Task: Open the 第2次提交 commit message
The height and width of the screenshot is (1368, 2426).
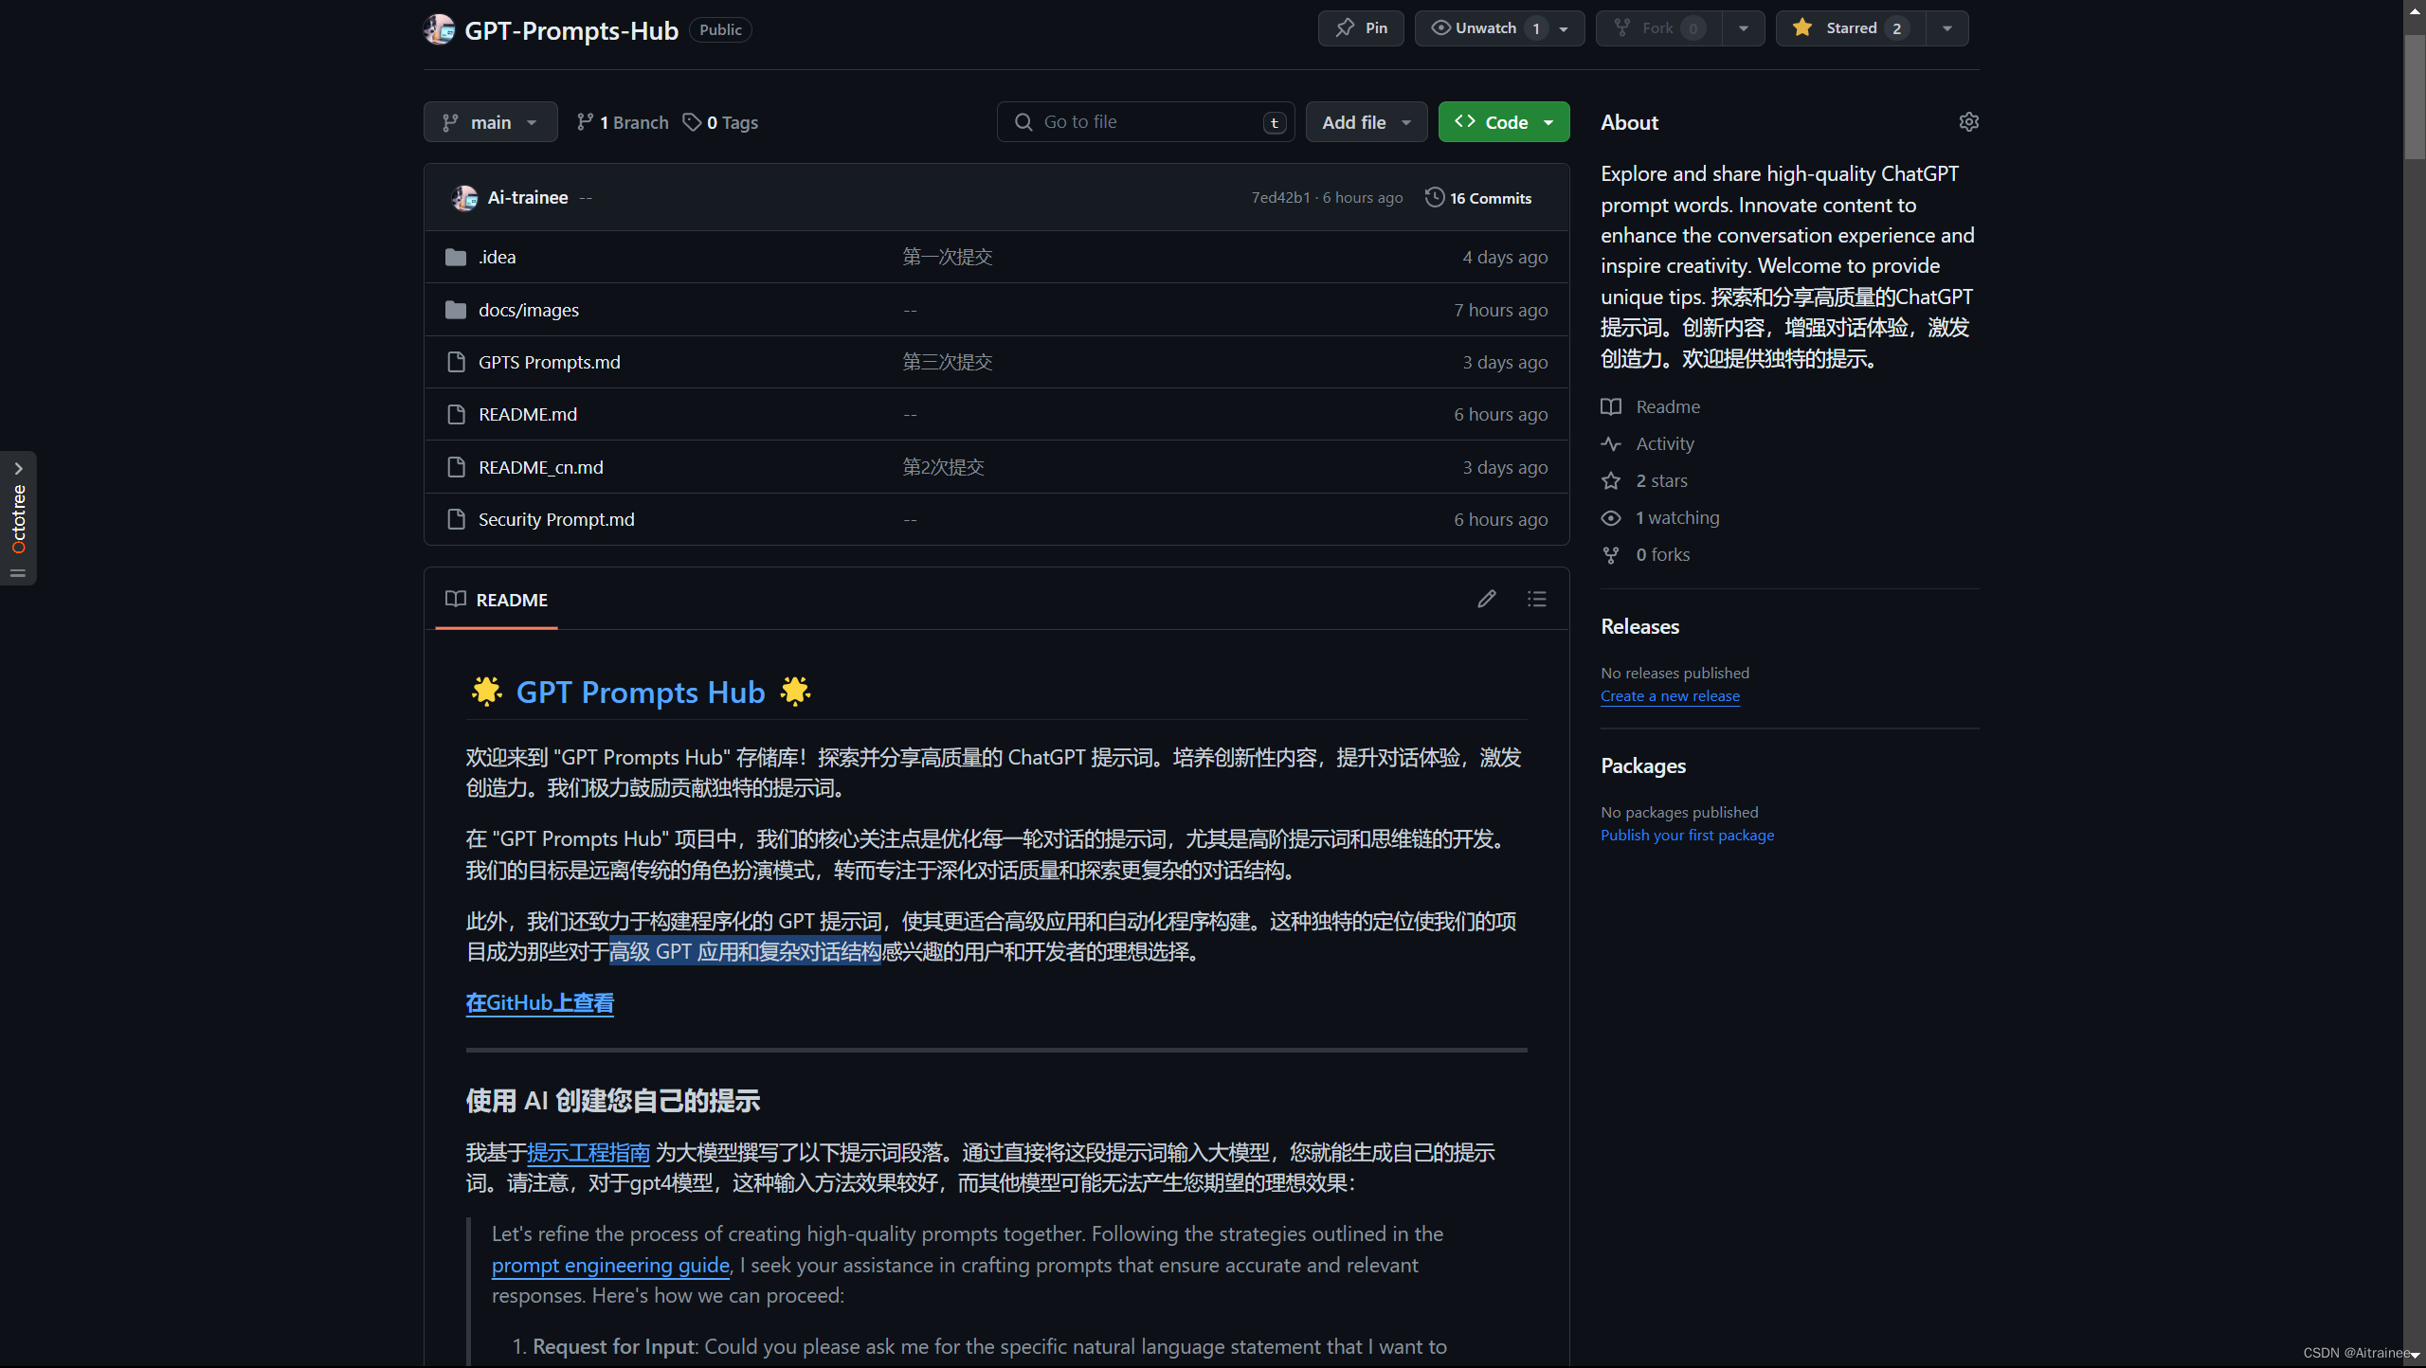Action: pyautogui.click(x=944, y=467)
